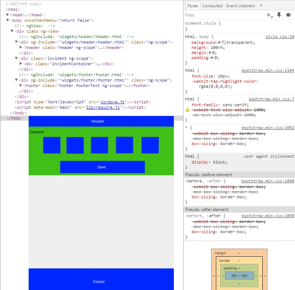The height and width of the screenshot is (290, 295).
Task: Expand the background property triangle
Action: click(220, 42)
